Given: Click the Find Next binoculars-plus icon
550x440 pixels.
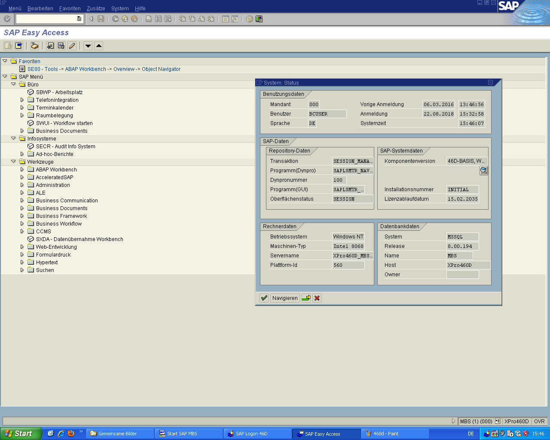Looking at the screenshot, I should [x=168, y=19].
